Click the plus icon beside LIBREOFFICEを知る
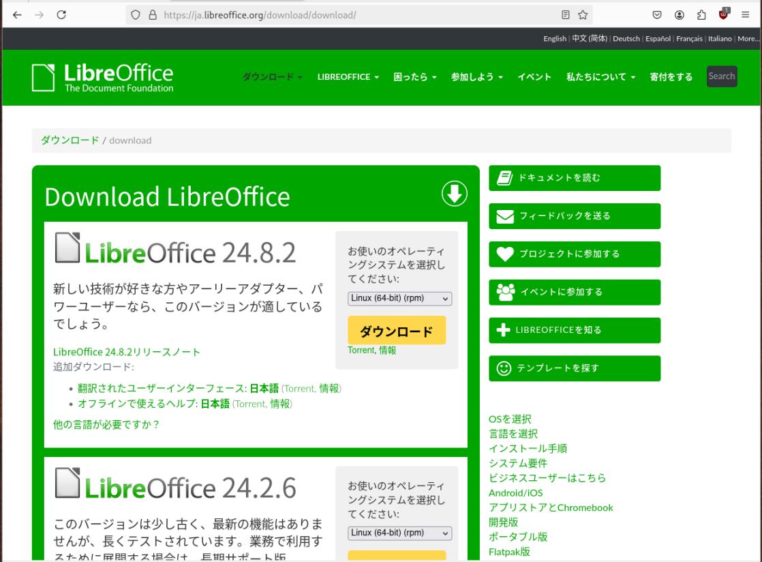This screenshot has width=762, height=562. pos(503,330)
